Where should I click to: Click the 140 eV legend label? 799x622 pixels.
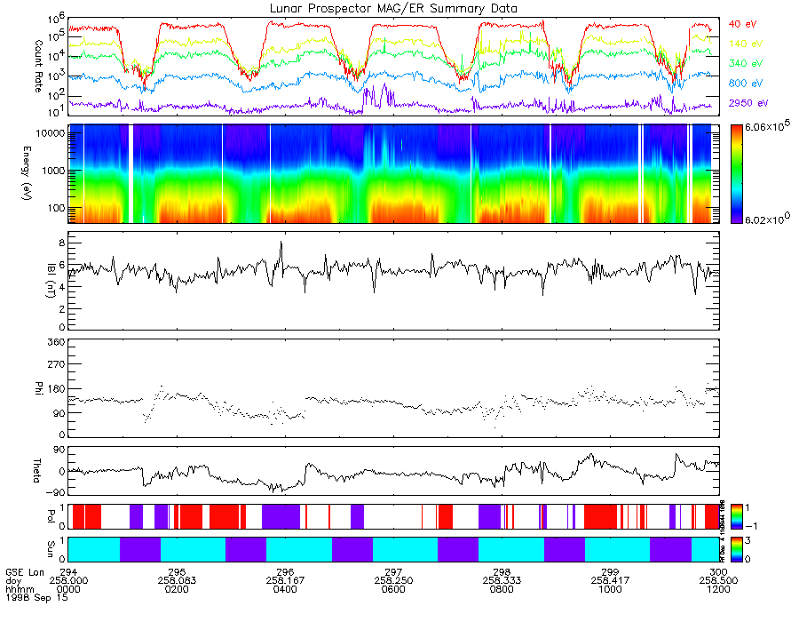745,44
